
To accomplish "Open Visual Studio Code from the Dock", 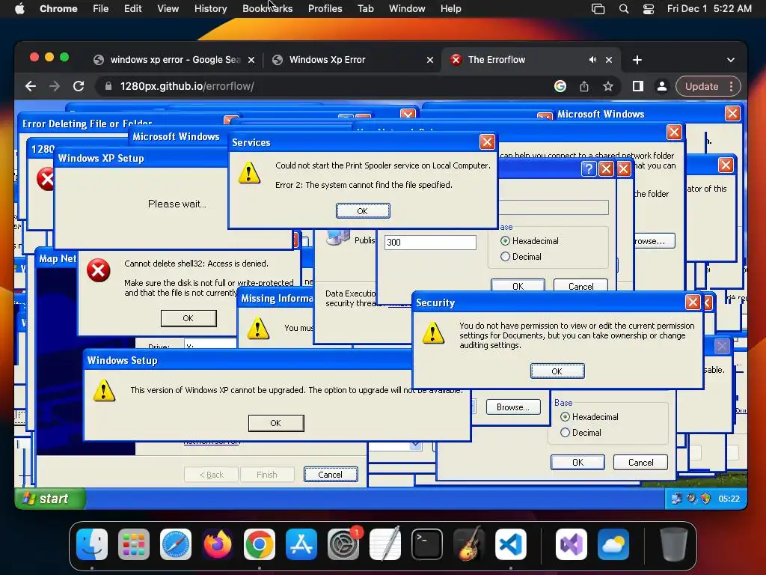I will (510, 544).
